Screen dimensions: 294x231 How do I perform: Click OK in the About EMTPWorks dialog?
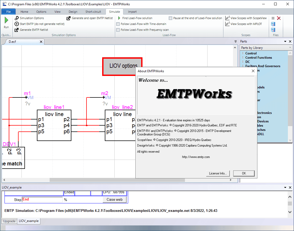(244, 173)
